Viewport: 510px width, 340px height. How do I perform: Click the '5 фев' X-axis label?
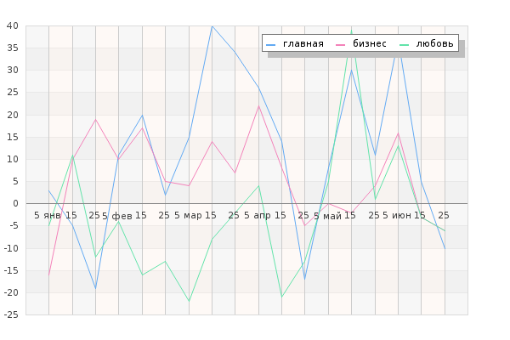pos(117,216)
